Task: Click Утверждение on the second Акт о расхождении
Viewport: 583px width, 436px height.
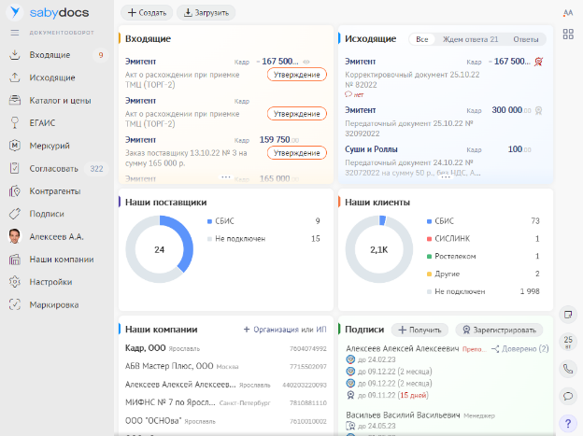Action: [x=297, y=114]
